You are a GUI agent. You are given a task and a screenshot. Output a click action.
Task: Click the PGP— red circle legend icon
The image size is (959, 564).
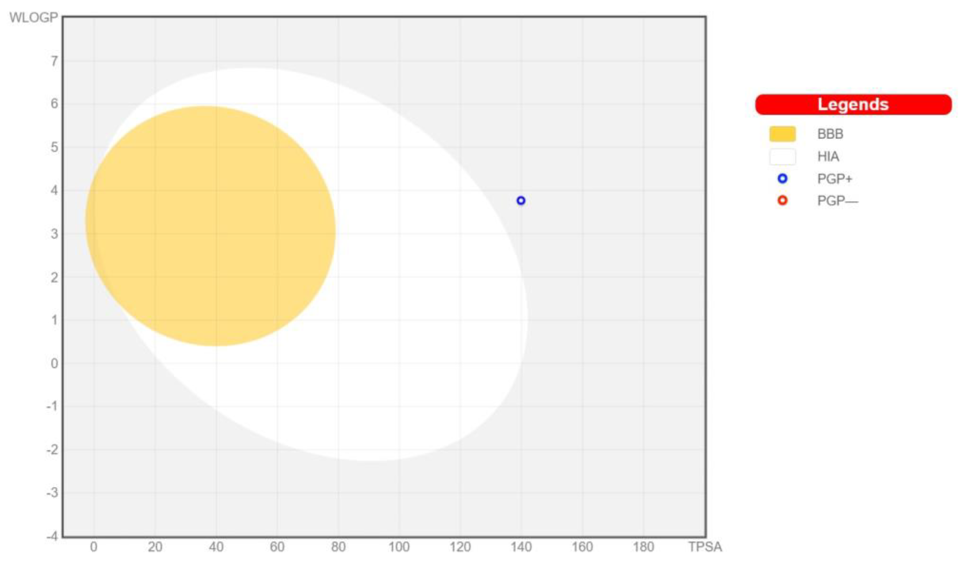pos(782,200)
